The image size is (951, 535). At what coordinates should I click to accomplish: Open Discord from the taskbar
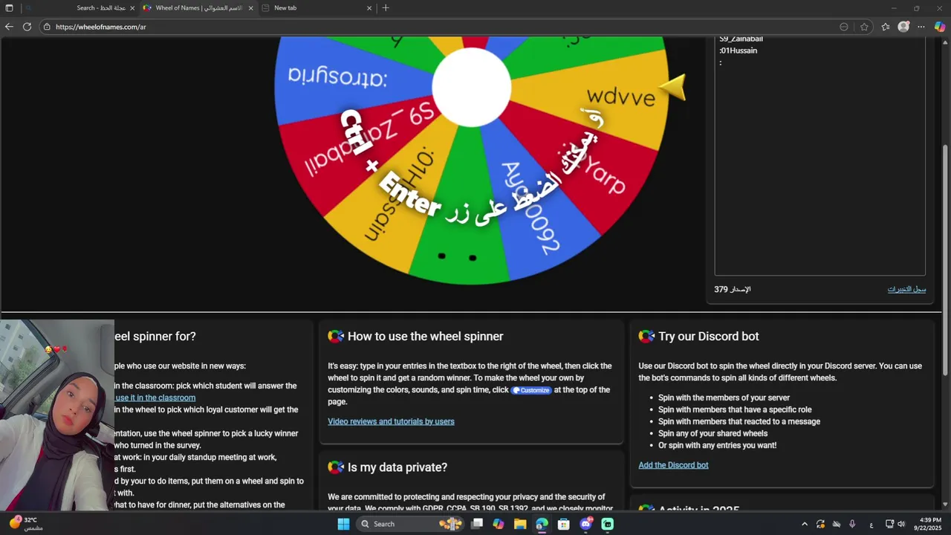[585, 524]
